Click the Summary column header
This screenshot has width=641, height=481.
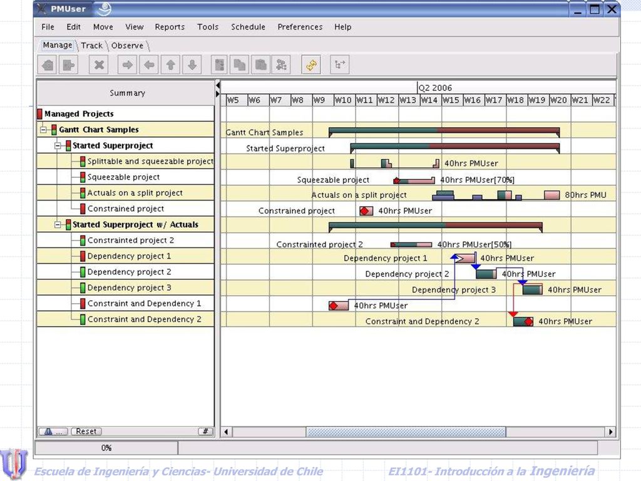click(125, 93)
